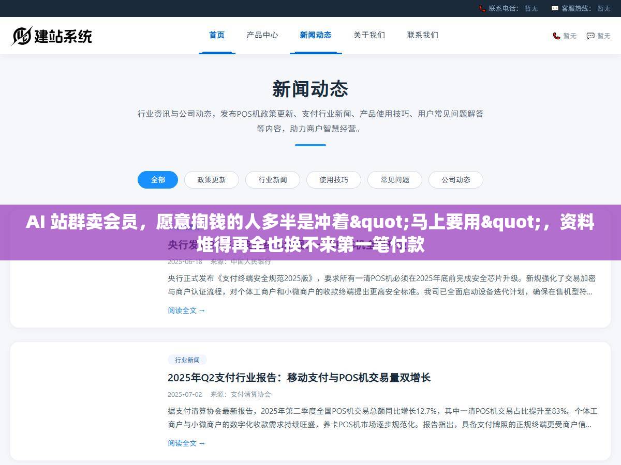Click the chat bubble icon in header
621x465 pixels.
point(590,36)
